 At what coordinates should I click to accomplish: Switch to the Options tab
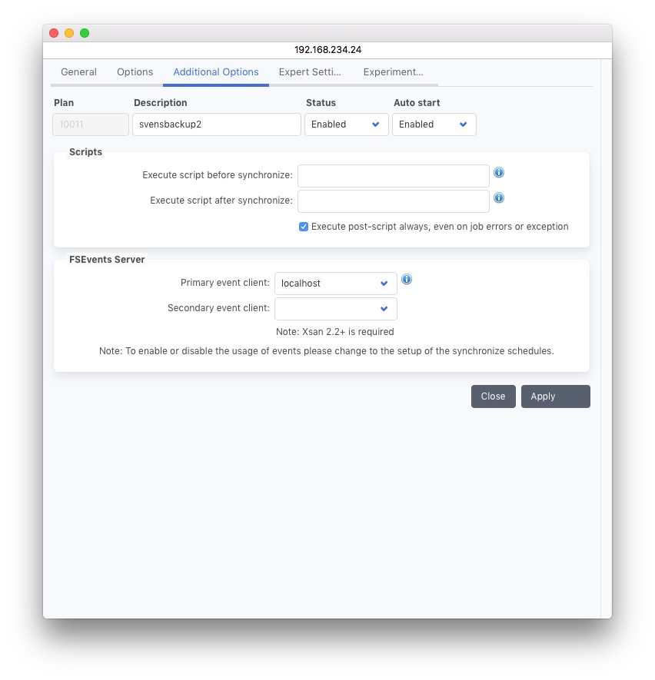(135, 72)
